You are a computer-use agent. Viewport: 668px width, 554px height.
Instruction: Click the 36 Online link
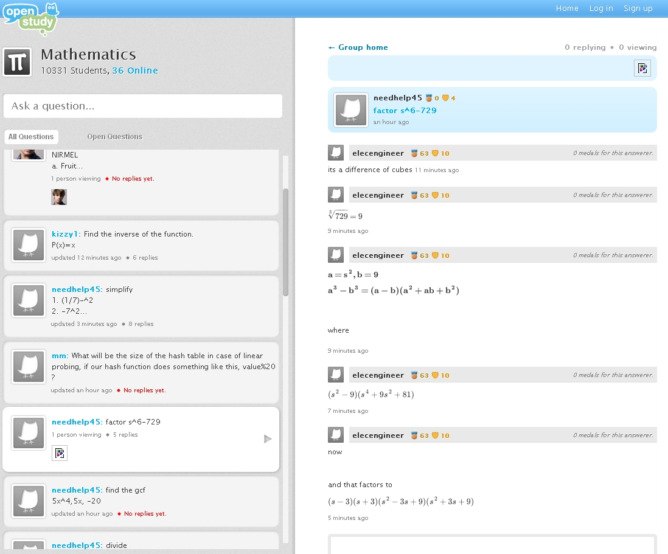click(134, 71)
